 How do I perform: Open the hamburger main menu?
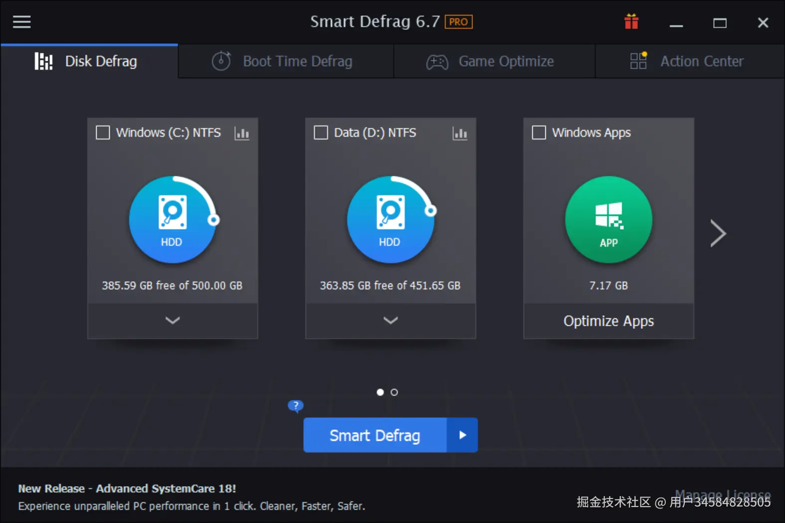point(22,22)
